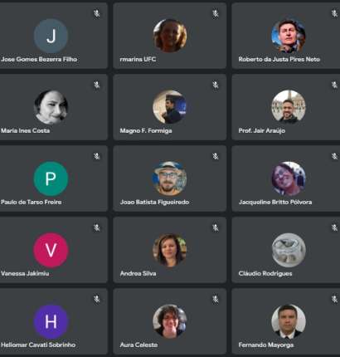The height and width of the screenshot is (357, 340).
Task: Click muted mic icon on Aura Celeste tile
Action: click(x=216, y=299)
